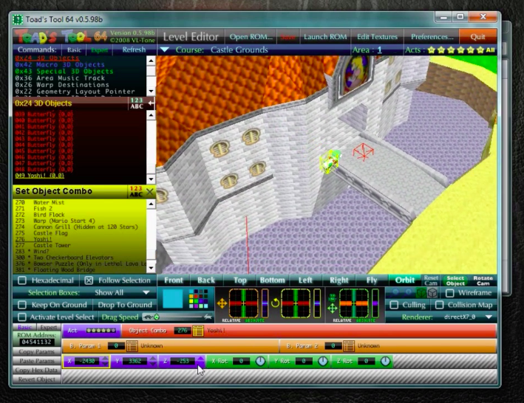Toggle 123 ABC sort in Set Object Combo
This screenshot has width=524, height=403.
(x=136, y=191)
